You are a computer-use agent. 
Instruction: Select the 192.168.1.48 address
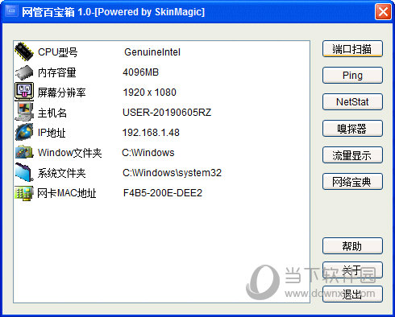click(151, 133)
